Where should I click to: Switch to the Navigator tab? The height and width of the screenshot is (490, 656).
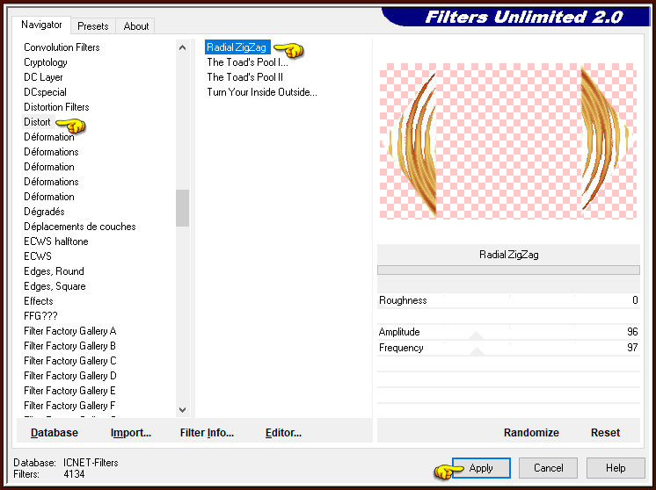coord(41,25)
